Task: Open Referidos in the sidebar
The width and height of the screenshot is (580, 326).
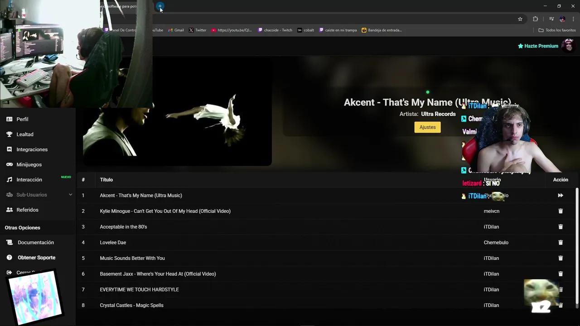Action: pos(27,210)
